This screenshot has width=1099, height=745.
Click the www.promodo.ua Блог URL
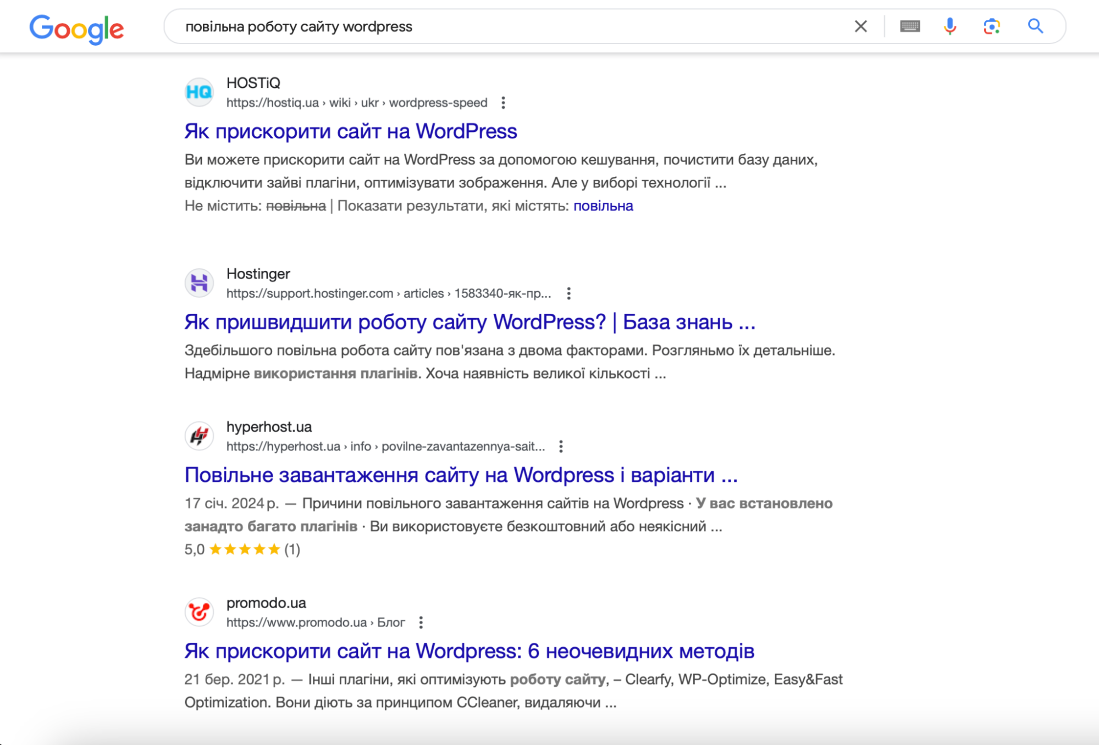coord(316,622)
